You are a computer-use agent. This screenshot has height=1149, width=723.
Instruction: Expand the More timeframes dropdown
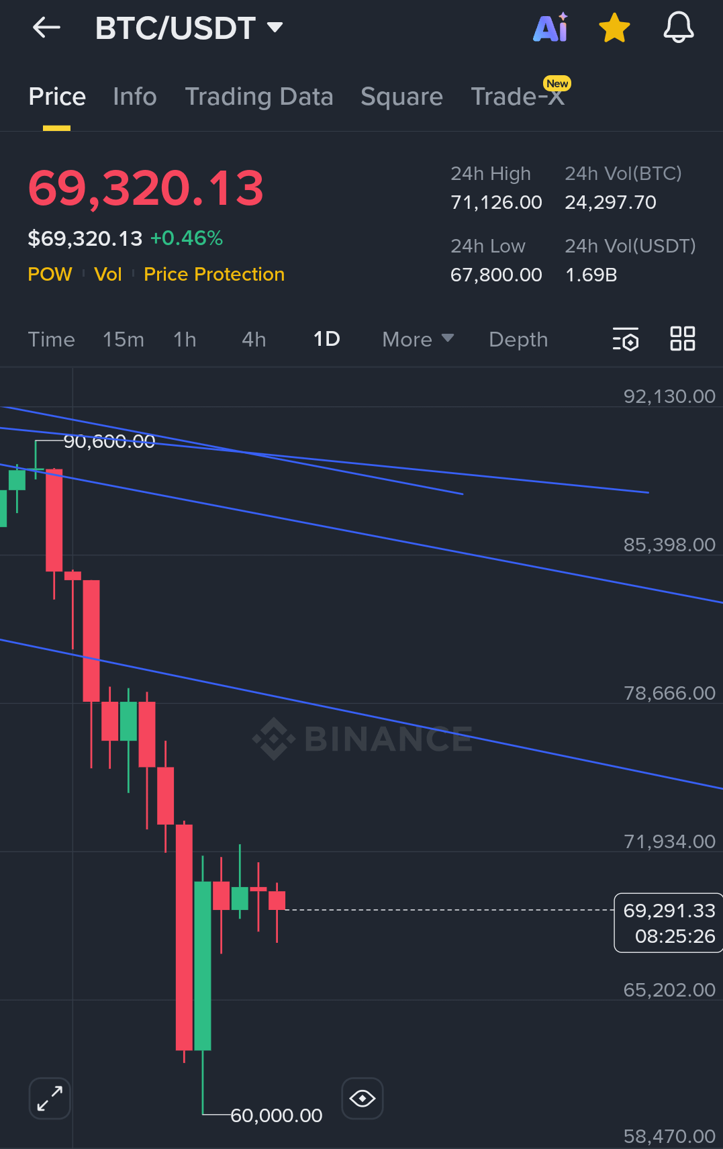[418, 339]
